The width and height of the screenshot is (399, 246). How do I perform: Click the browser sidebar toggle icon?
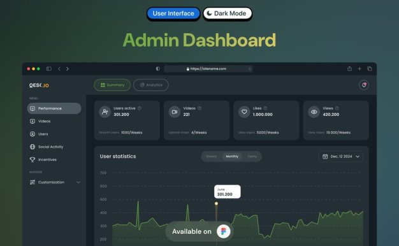tap(49, 69)
